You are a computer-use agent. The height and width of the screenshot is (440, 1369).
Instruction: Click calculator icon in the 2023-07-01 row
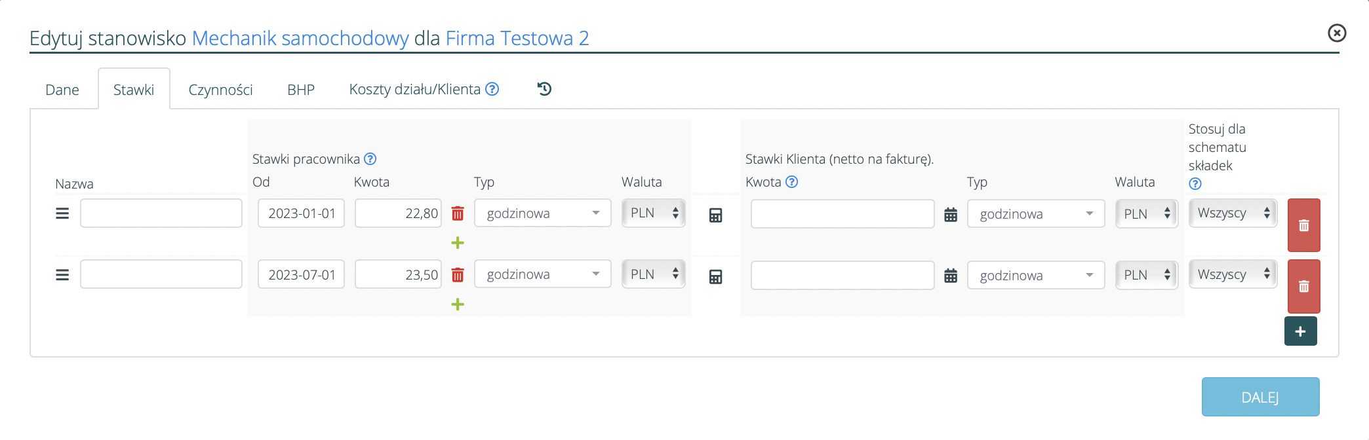[715, 276]
